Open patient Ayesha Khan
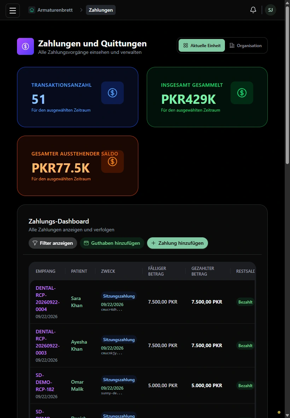 pos(79,345)
